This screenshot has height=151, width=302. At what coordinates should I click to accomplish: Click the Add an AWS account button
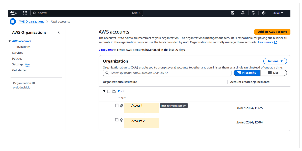tap(272, 32)
